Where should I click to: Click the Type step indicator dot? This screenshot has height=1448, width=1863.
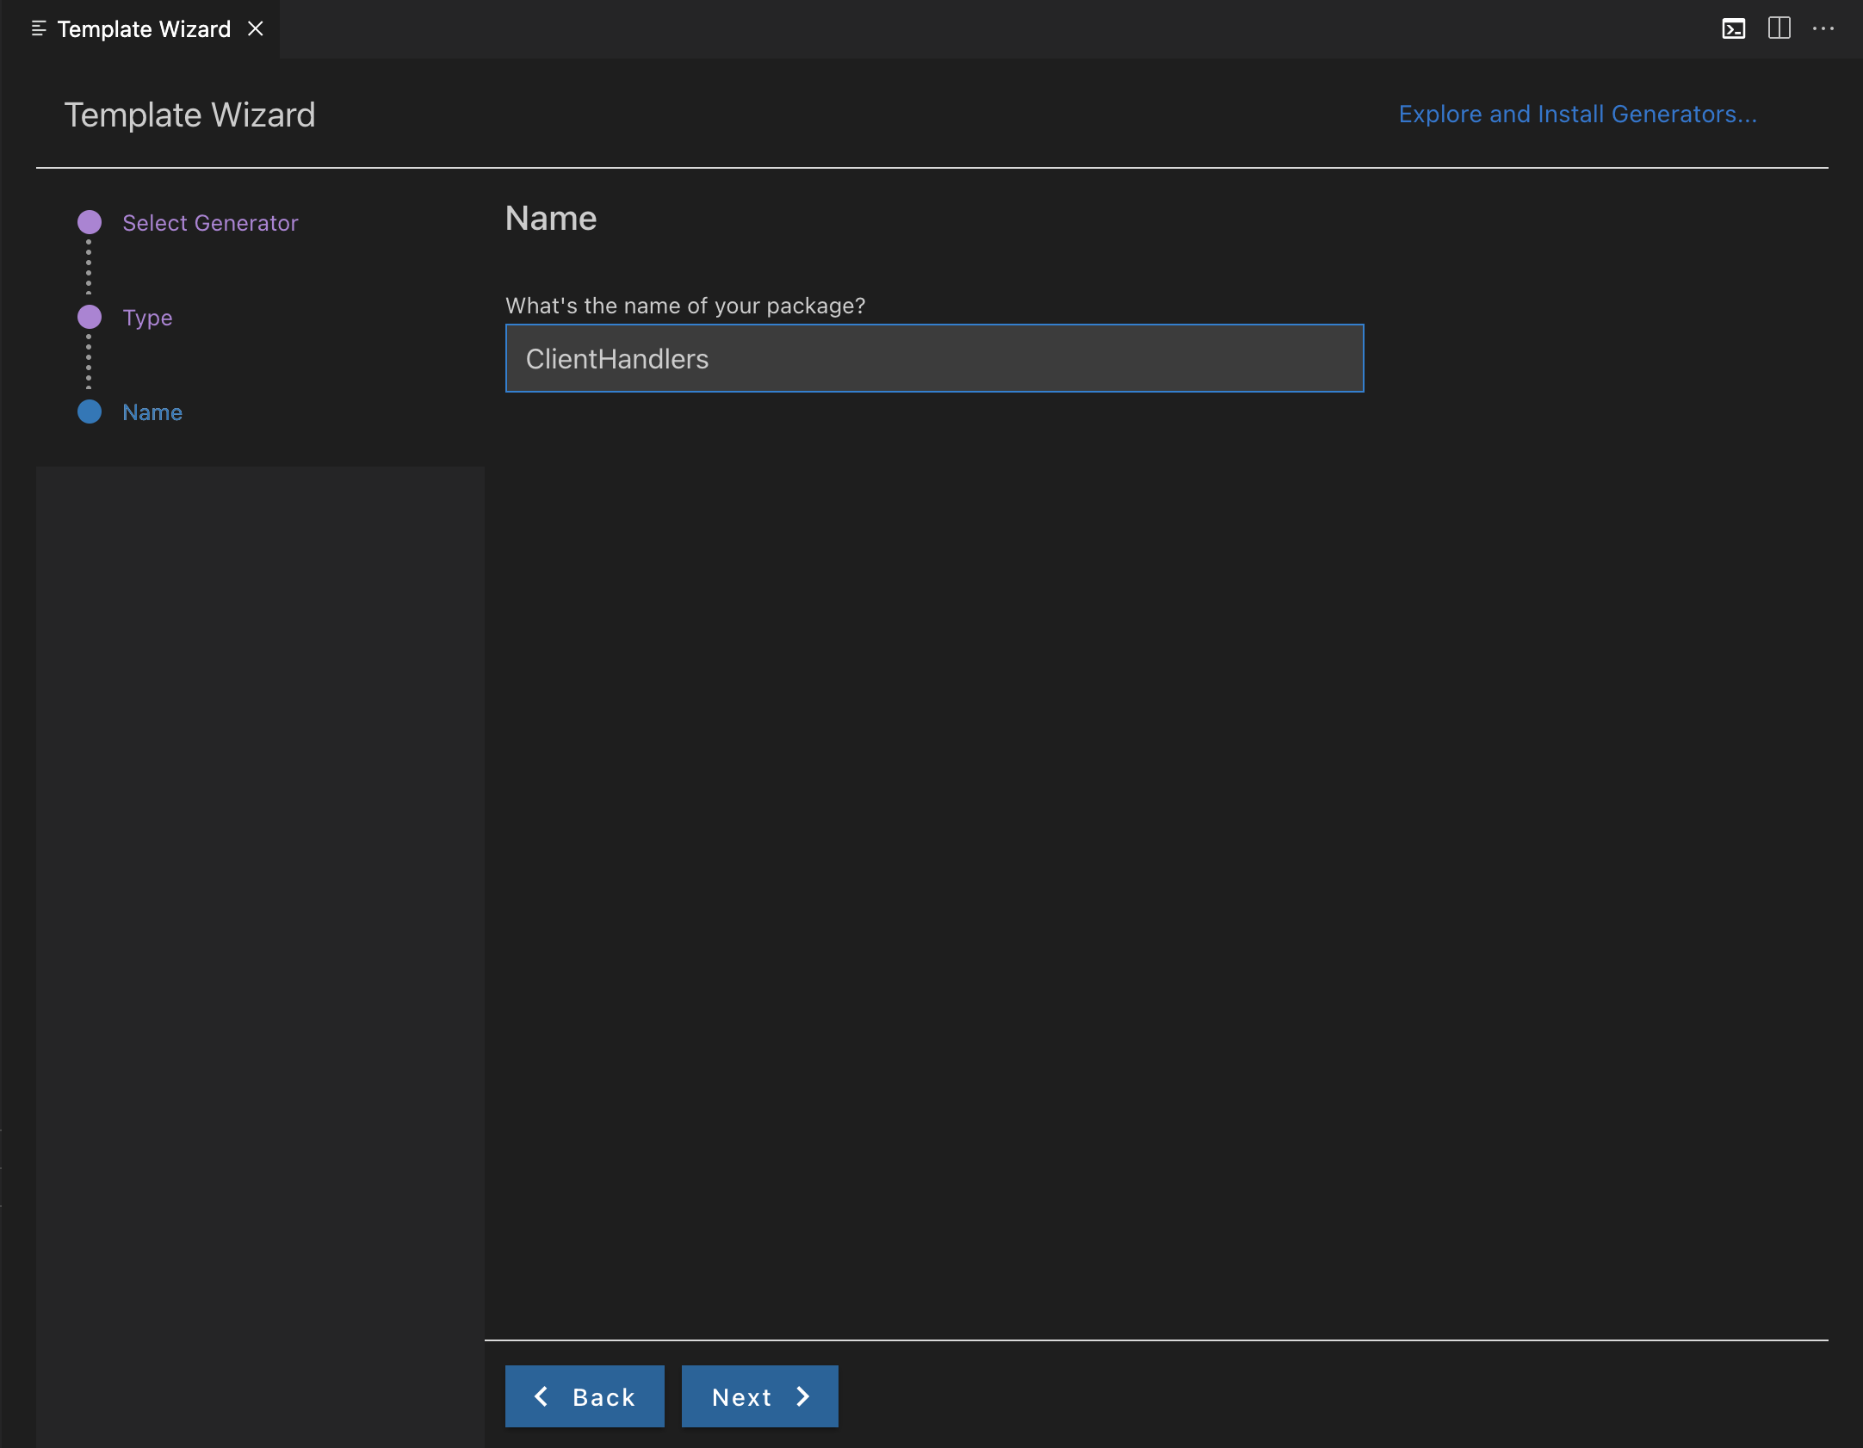point(92,318)
